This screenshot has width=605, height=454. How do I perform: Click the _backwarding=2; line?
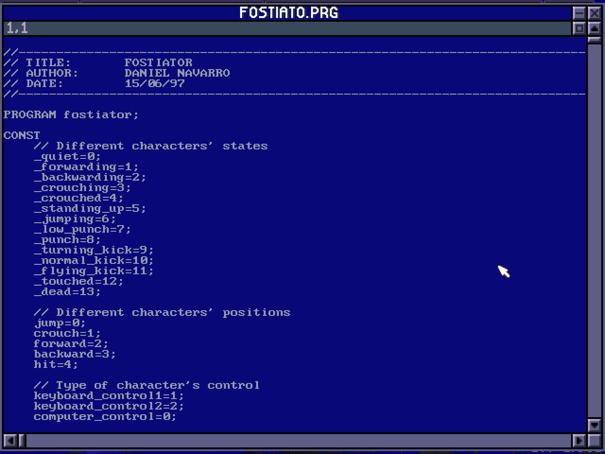tap(90, 178)
